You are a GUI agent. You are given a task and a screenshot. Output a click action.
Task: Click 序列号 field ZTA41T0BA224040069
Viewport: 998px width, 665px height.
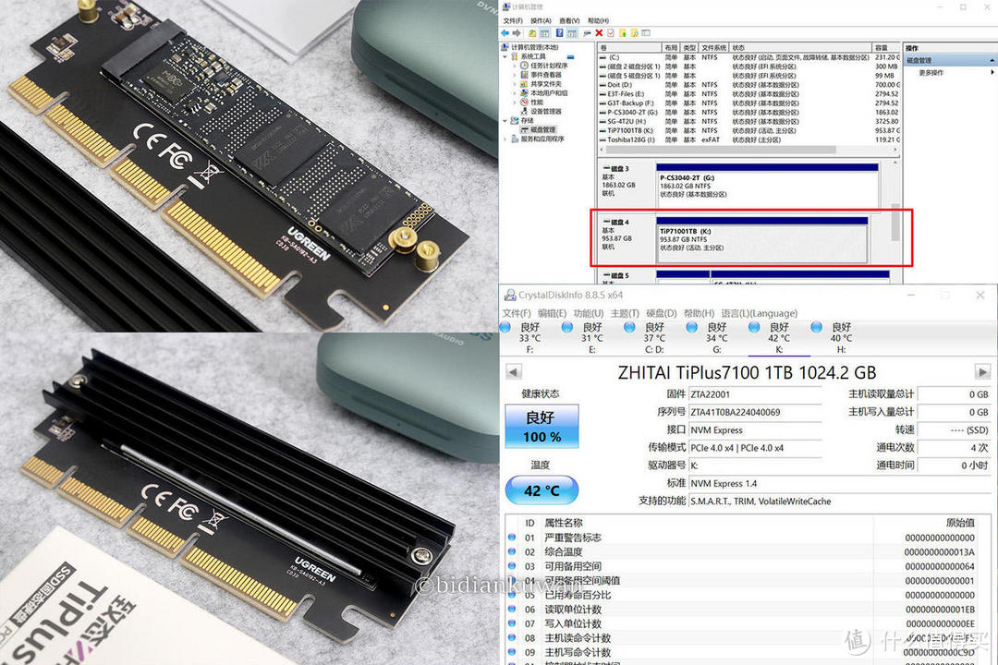756,412
